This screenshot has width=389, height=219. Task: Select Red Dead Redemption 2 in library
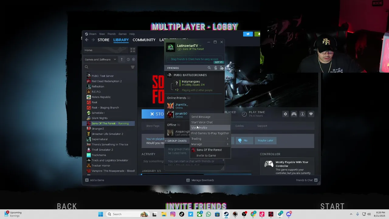coord(106,81)
